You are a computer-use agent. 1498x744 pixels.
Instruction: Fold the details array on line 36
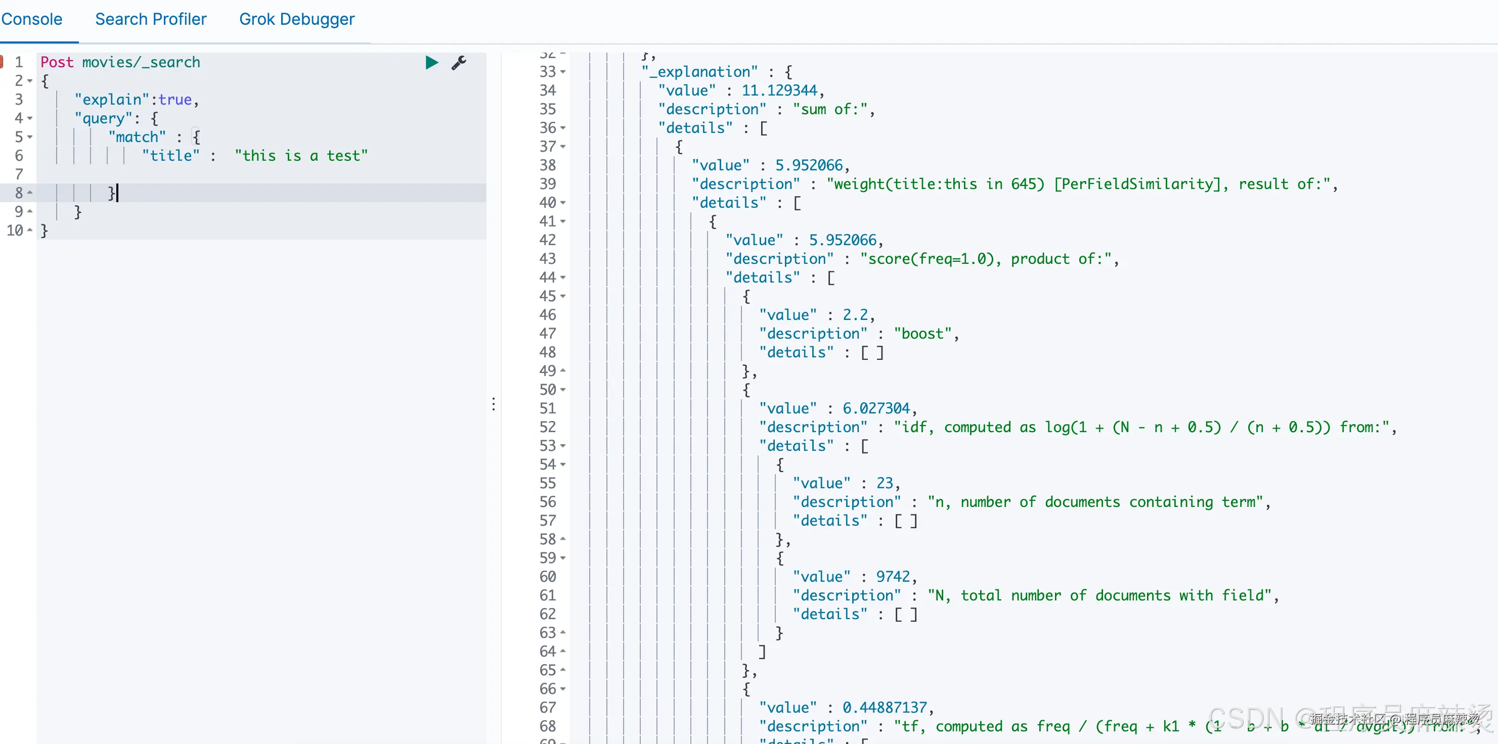point(563,128)
